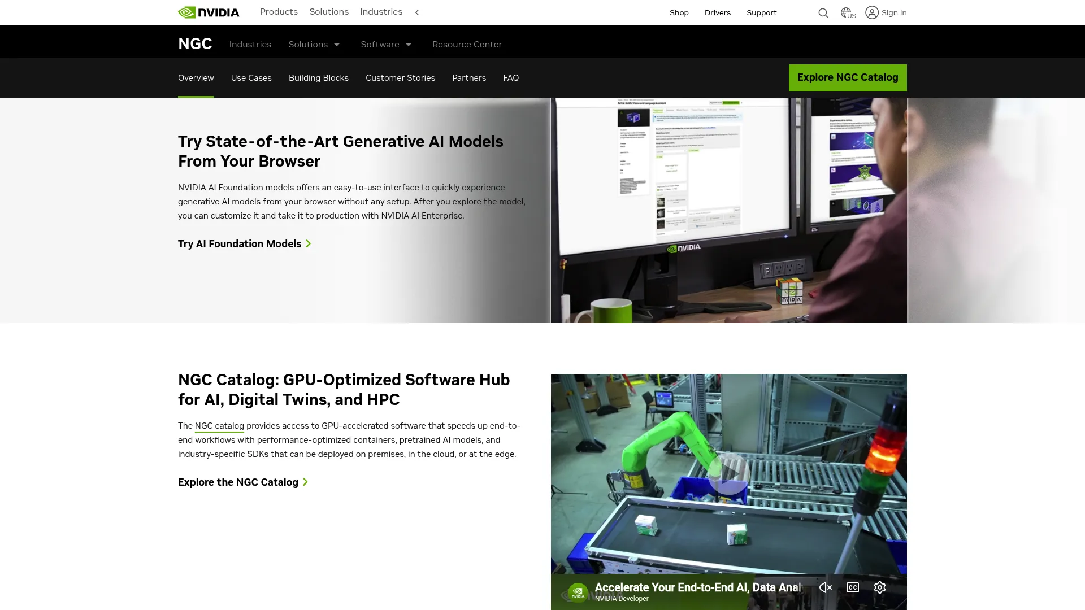Viewport: 1085px width, 610px height.
Task: Jump to the FAQ tab
Action: (x=511, y=78)
